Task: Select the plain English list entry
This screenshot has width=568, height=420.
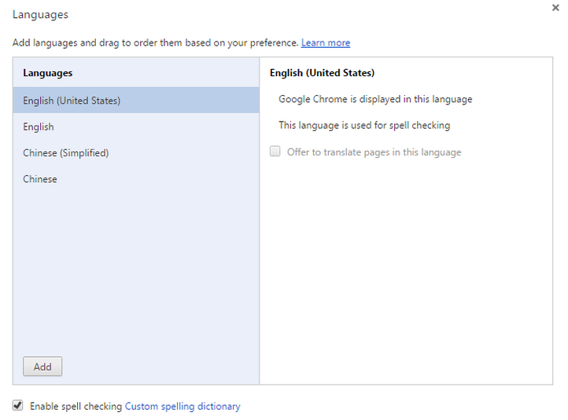Action: coord(39,127)
